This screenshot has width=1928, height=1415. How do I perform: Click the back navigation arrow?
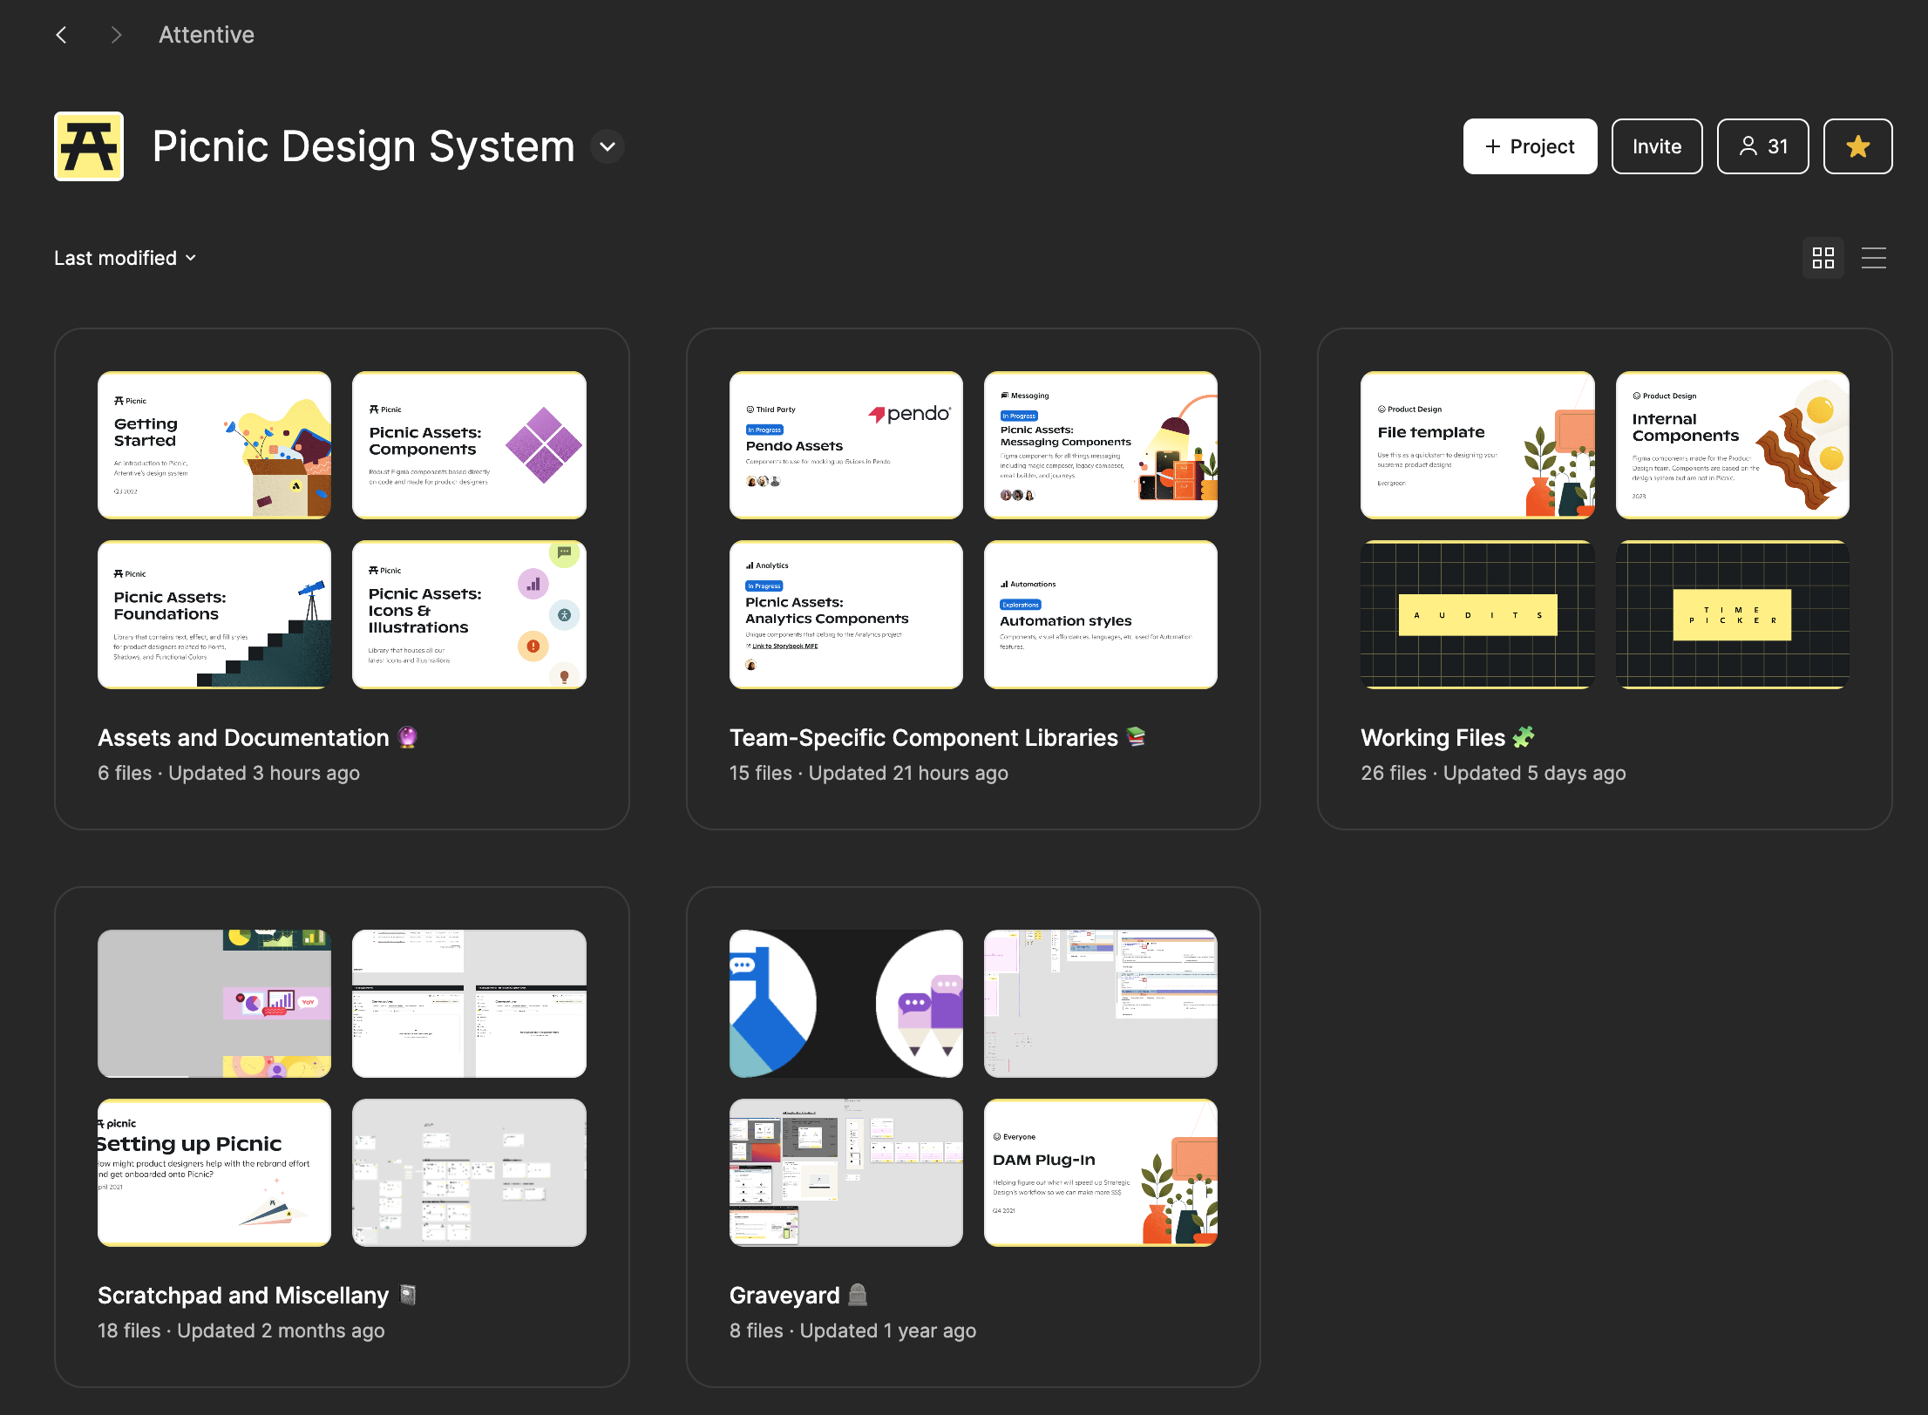(x=61, y=35)
